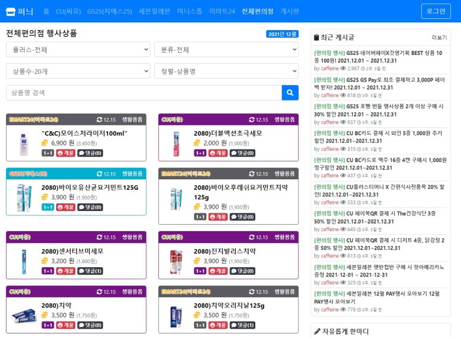461x337 pixels.
Task: Click coin icon beside 3,200 원 price
Action: coord(44,261)
